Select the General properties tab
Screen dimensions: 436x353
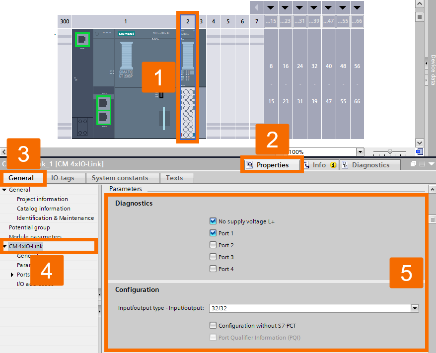(21, 178)
